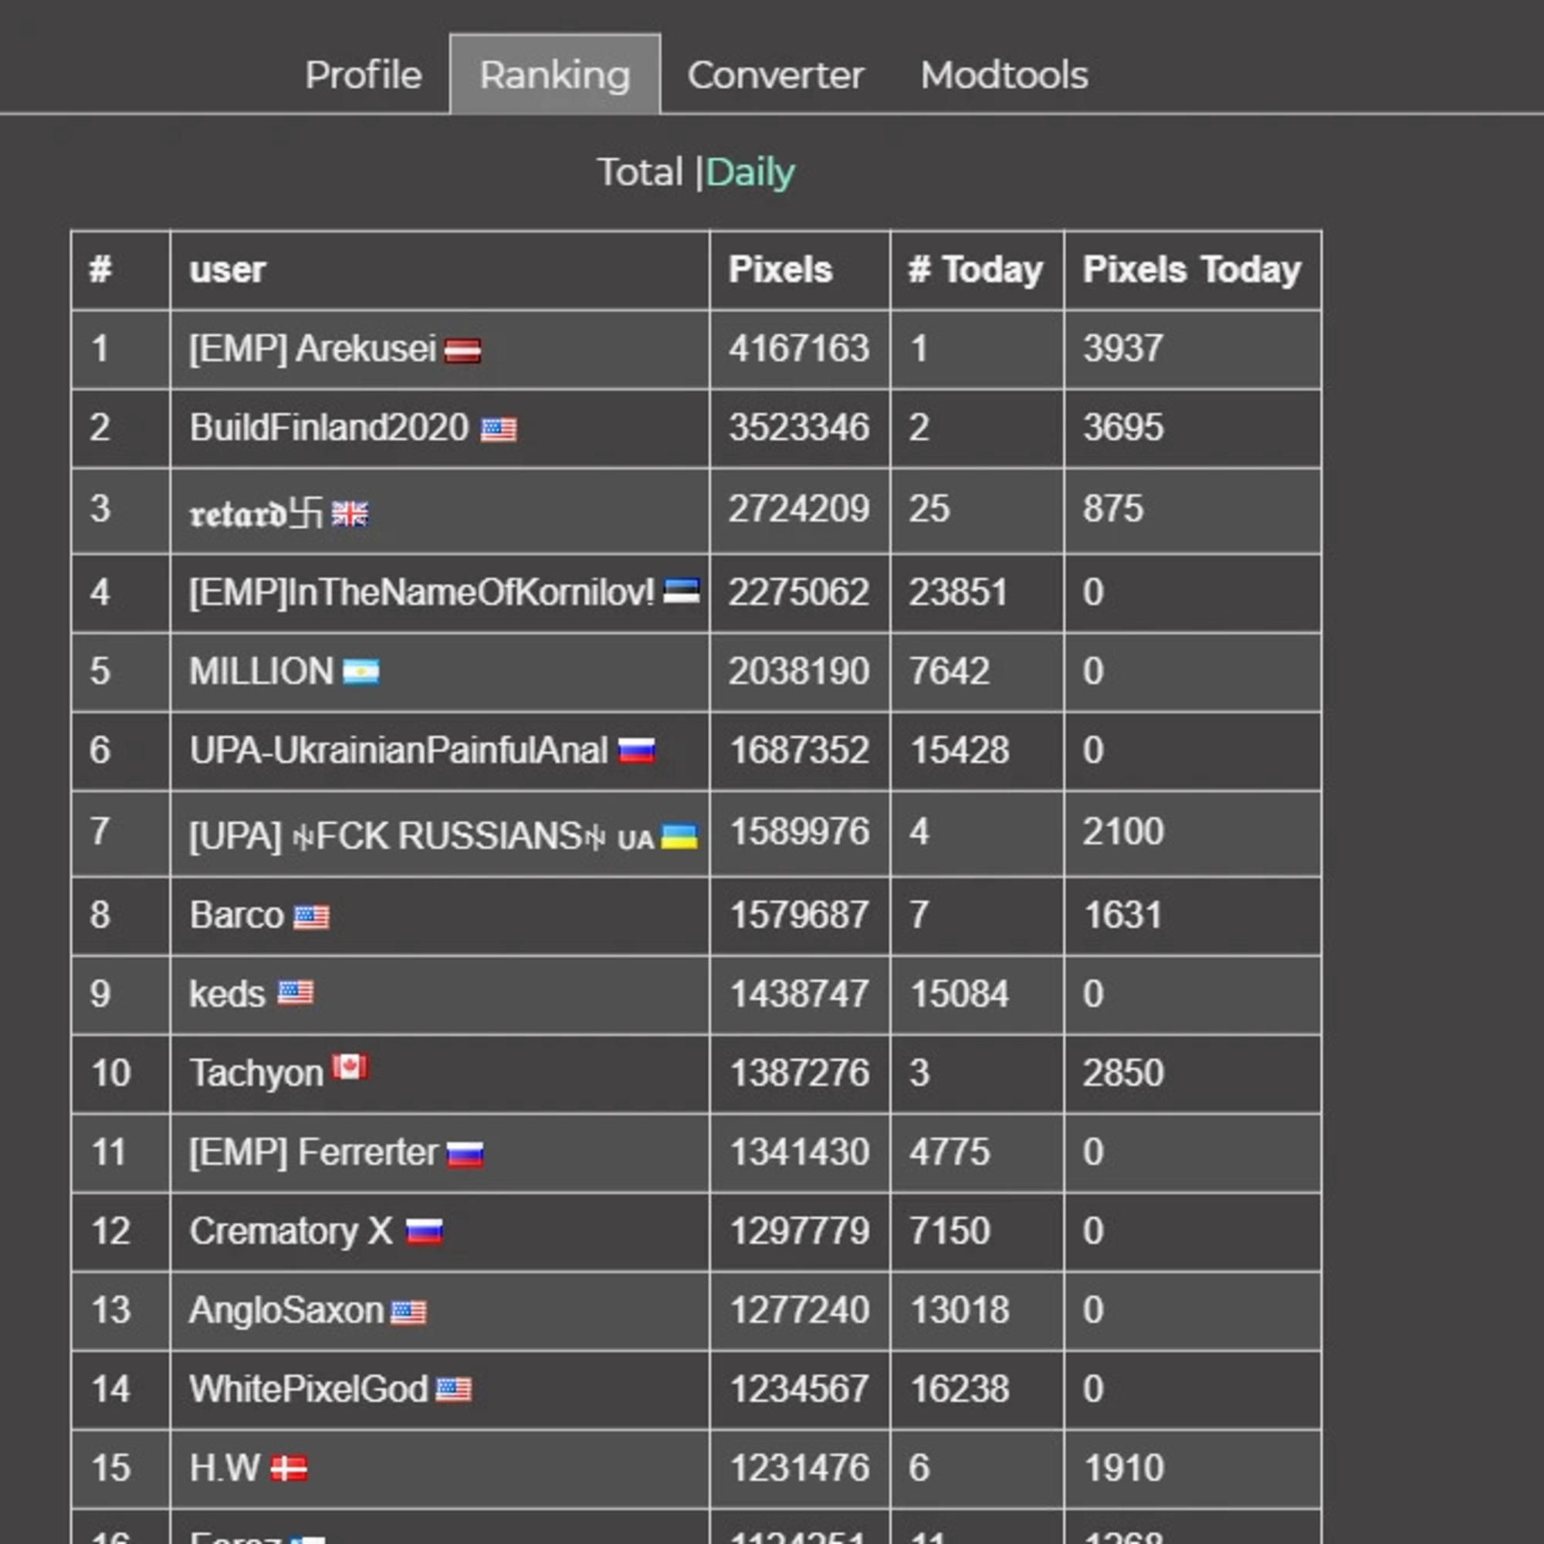Select the Ranking tab
1544x1544 pixels.
(555, 74)
